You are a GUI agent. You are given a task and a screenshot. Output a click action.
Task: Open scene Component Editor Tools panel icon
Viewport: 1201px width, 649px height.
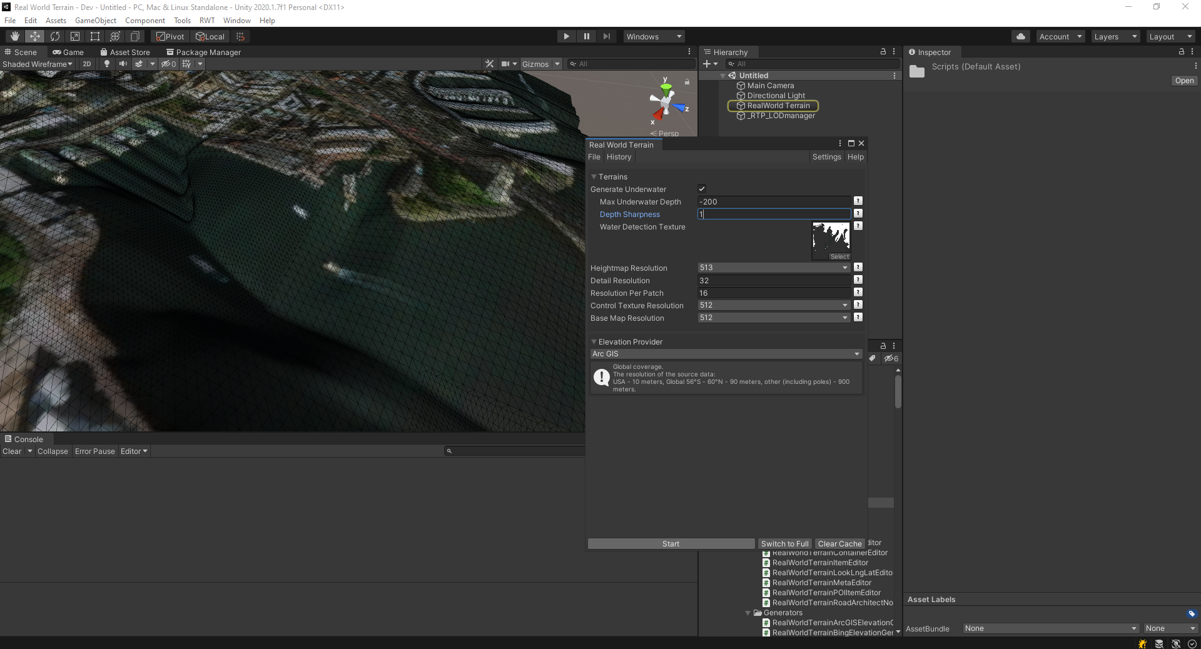click(x=489, y=64)
